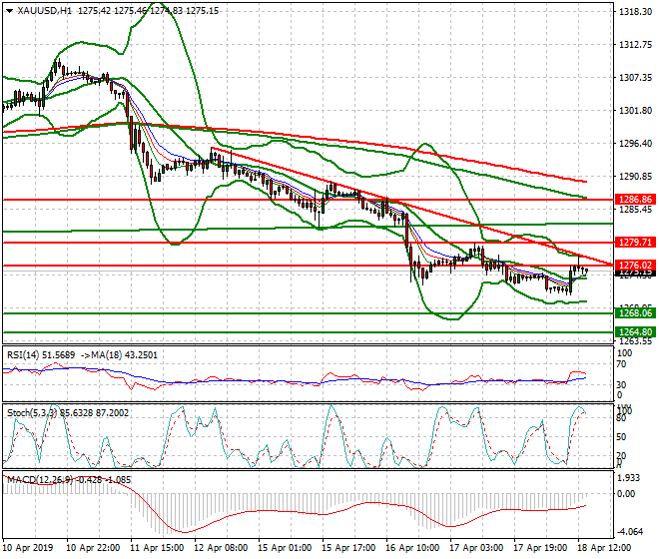Click the XAUUSD,H1 chart title

(x=45, y=11)
